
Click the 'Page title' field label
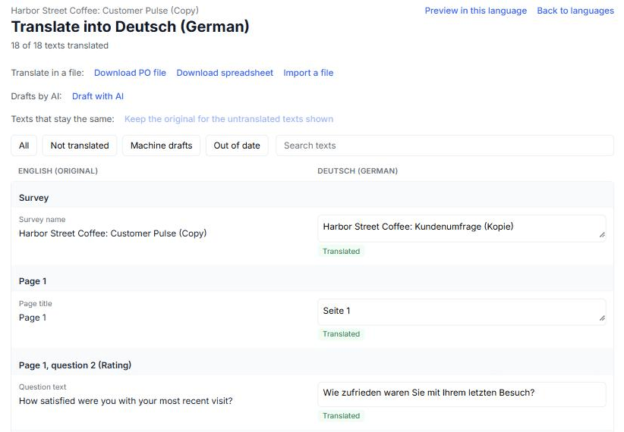[x=36, y=304]
